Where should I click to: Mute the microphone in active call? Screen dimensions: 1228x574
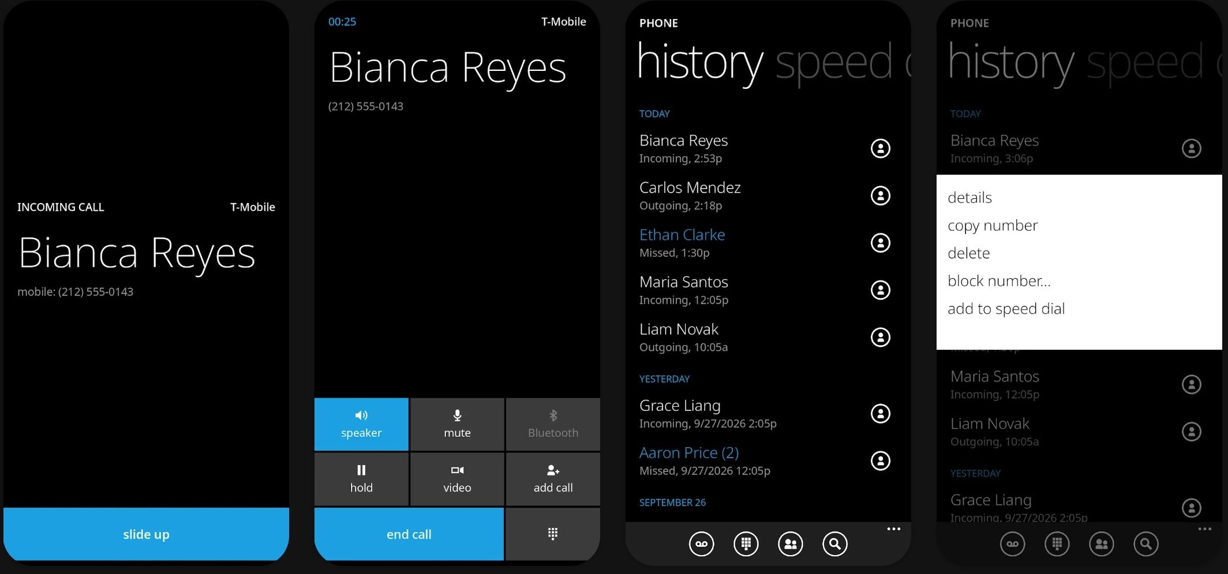tap(457, 424)
